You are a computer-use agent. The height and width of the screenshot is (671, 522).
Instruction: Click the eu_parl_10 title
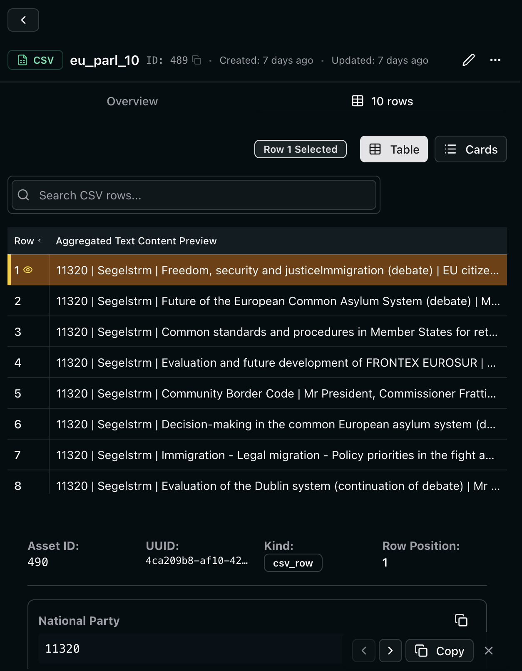pos(104,60)
